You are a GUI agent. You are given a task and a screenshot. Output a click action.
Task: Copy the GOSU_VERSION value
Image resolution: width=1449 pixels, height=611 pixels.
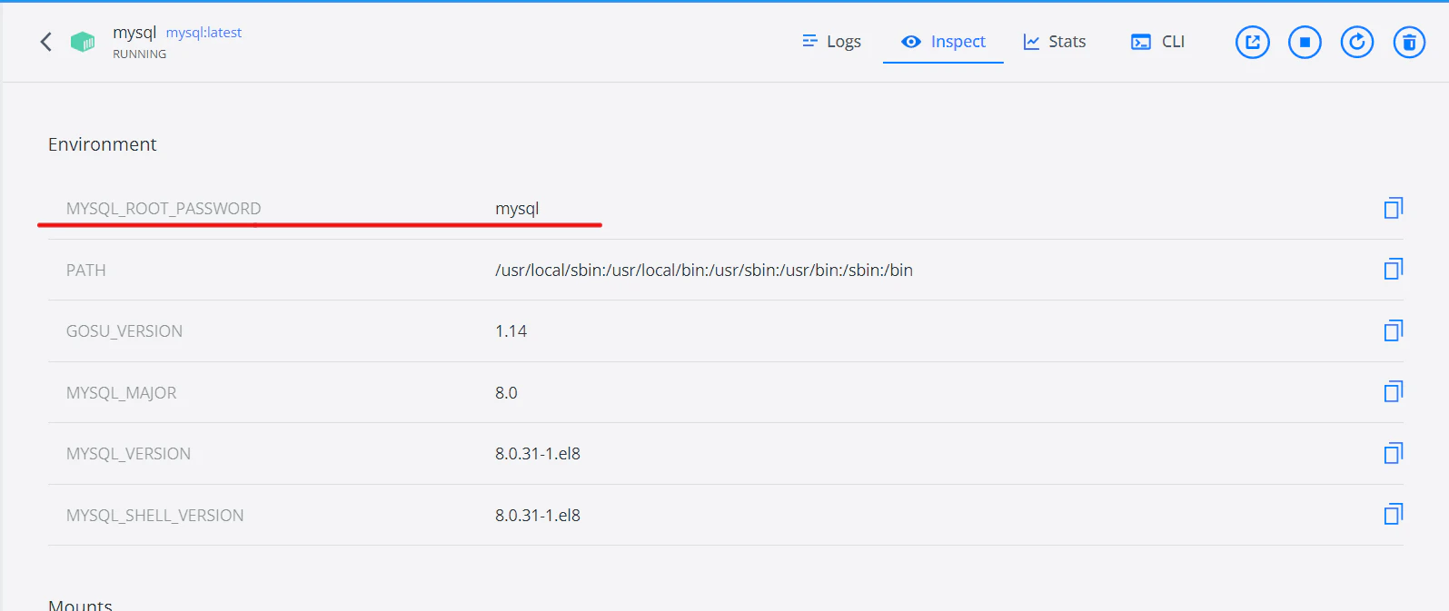[1394, 330]
